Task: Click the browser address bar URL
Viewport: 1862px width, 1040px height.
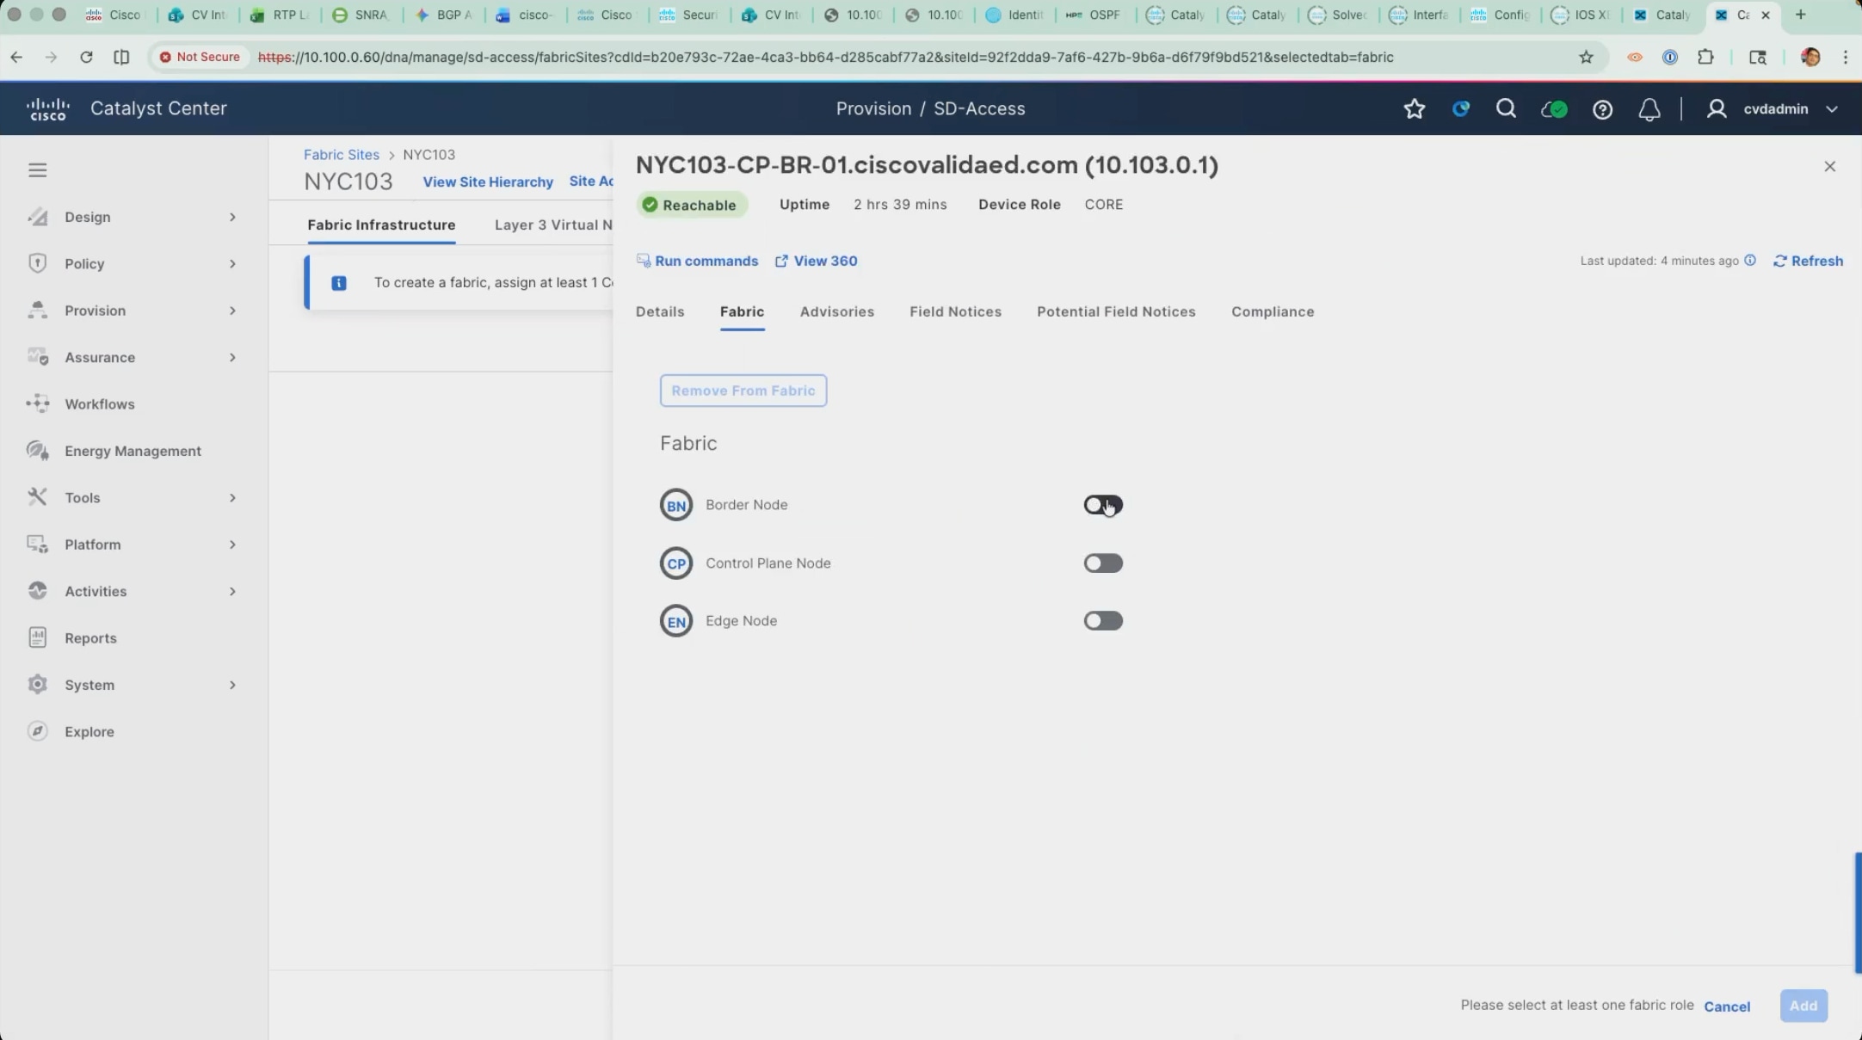Action: (825, 57)
